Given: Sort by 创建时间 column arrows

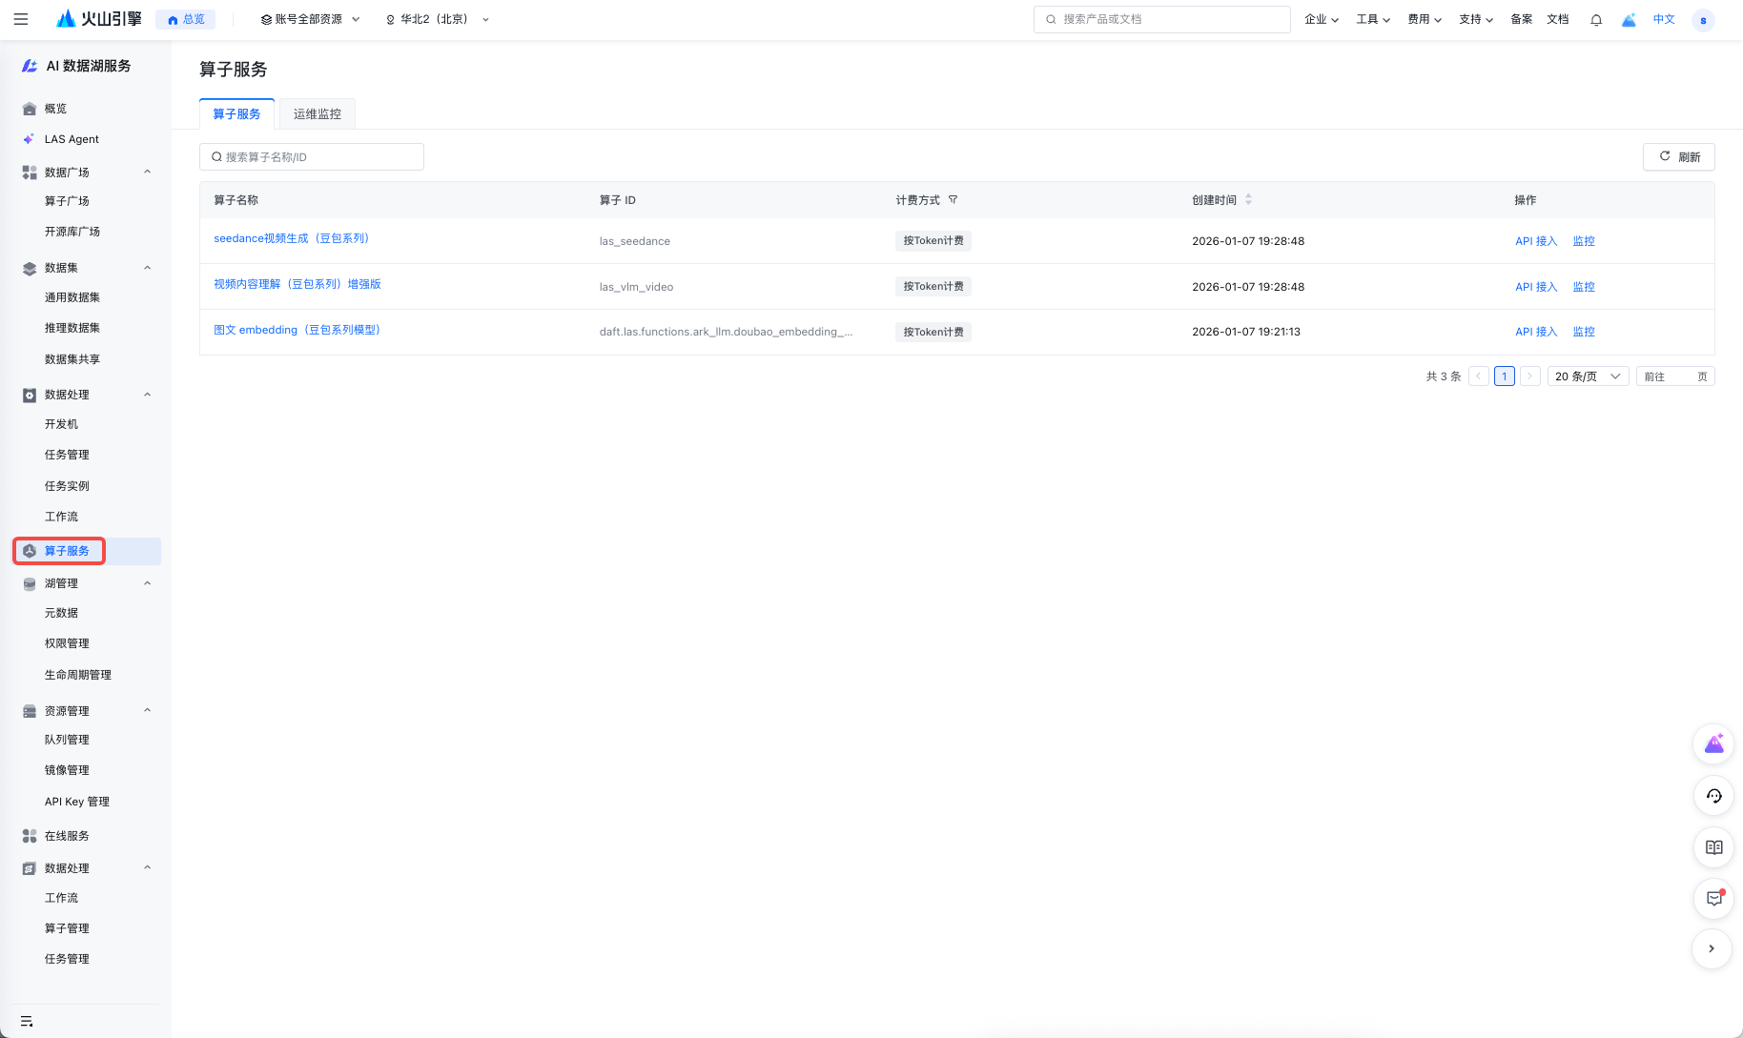Looking at the screenshot, I should point(1248,200).
